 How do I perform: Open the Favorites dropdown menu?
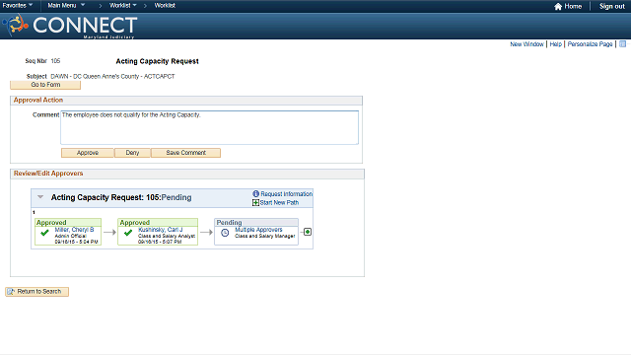[x=18, y=5]
